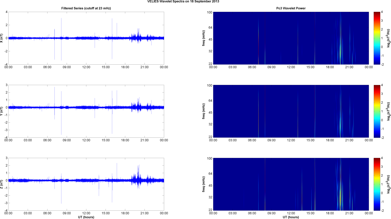Click the '06:00' tick under the Z series plot

(x=47, y=213)
